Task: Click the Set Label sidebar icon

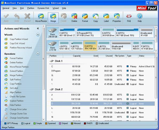Action: [x=6, y=88]
